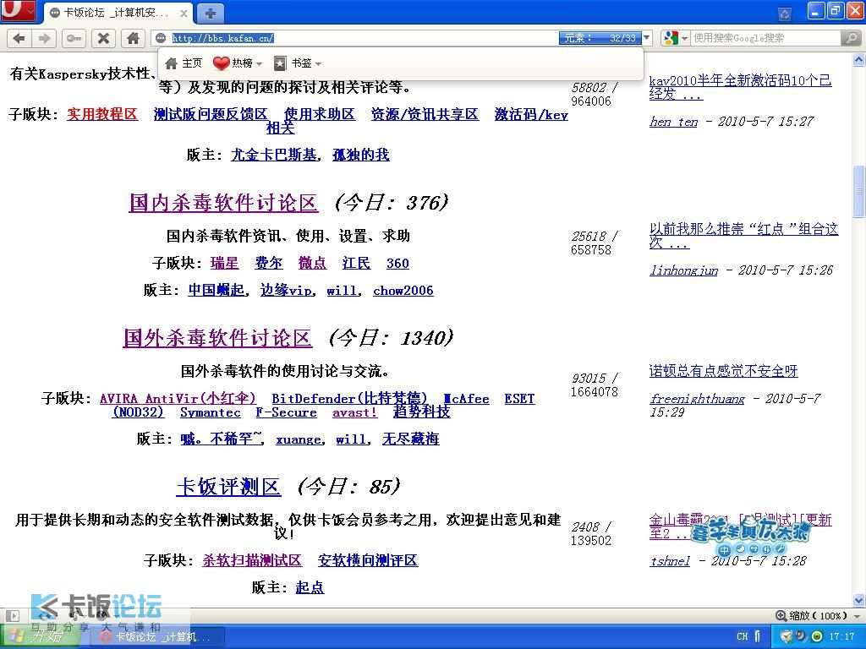Viewport: 866px width, 649px height.
Task: Select the 卡饭论坛 browser tab
Action: 118,14
